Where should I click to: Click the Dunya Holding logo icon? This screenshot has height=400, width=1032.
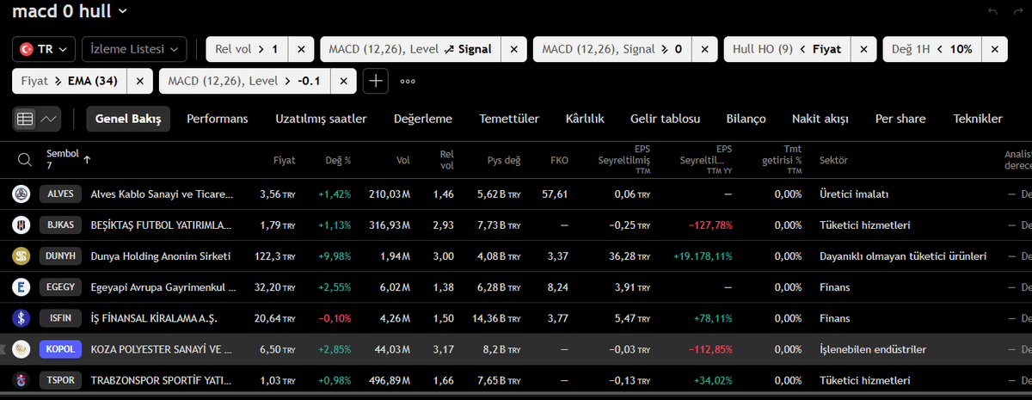tap(21, 255)
